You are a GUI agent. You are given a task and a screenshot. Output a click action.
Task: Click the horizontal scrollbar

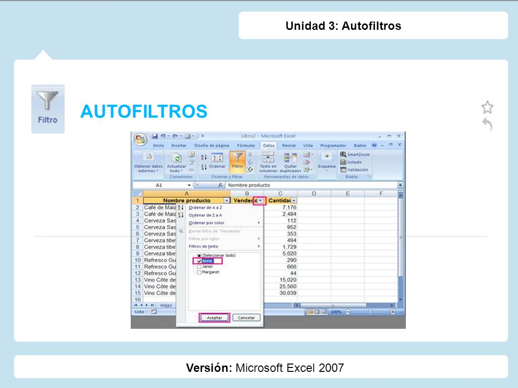[332, 305]
